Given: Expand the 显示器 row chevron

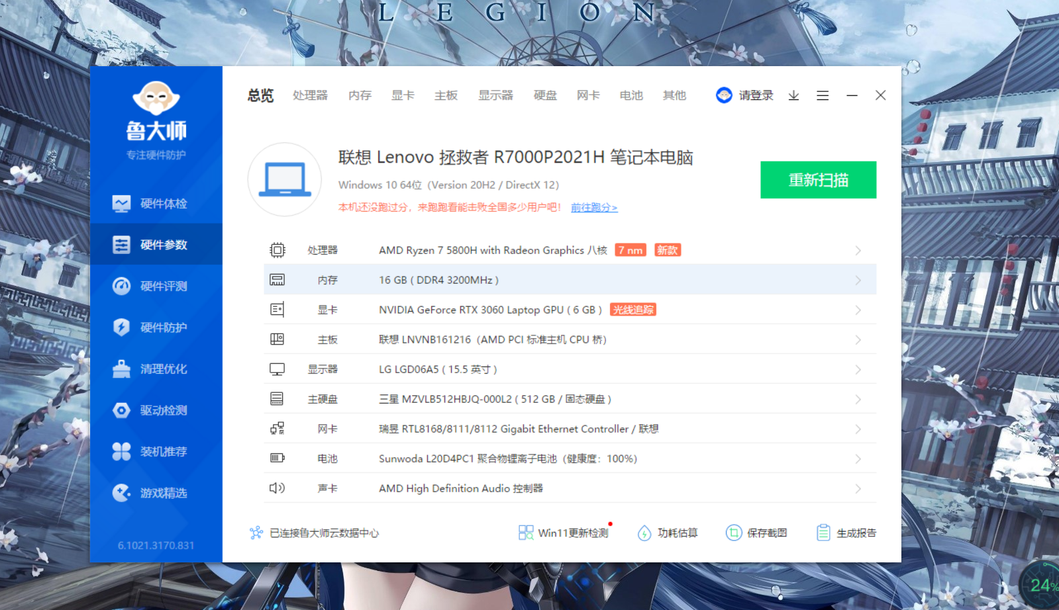Looking at the screenshot, I should click(x=858, y=370).
